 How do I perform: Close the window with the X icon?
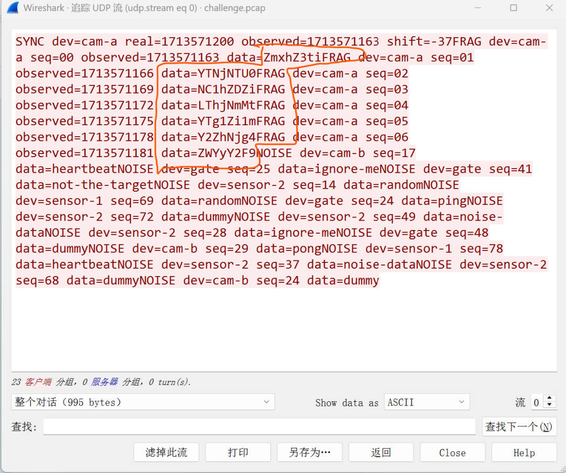(549, 8)
